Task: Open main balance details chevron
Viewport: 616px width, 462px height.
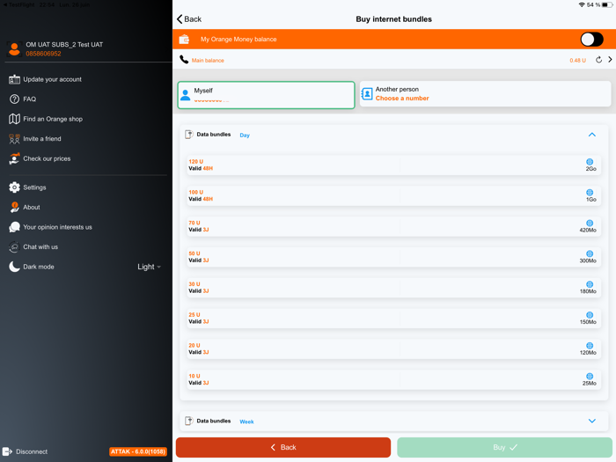Action: (610, 60)
